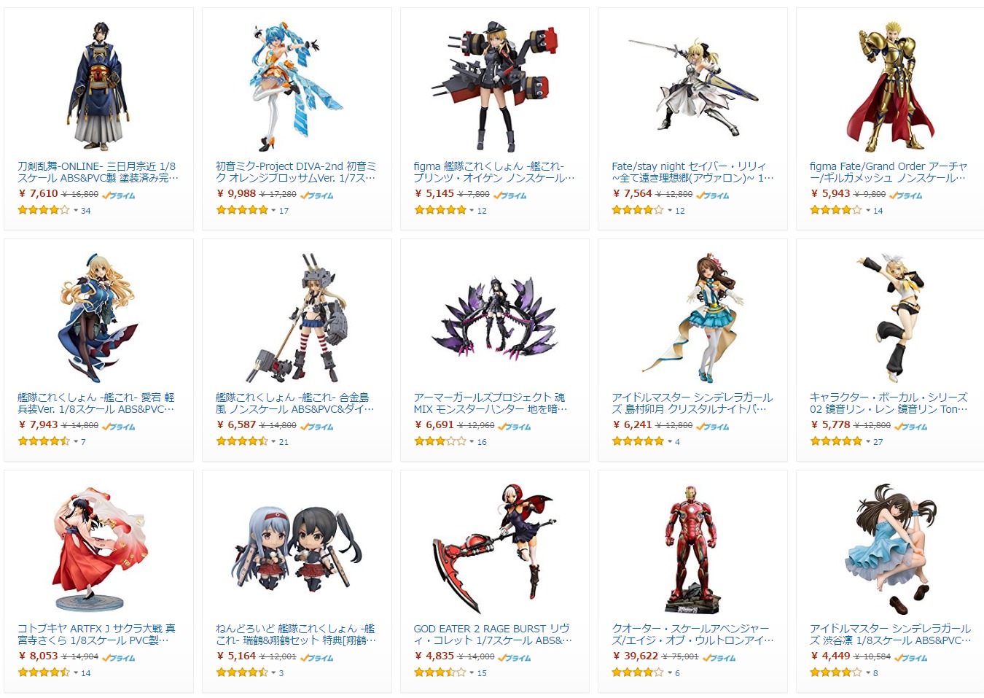The width and height of the screenshot is (984, 698).
Task: Open the ねんどろいど 瑞鶴&翔鶴セット title
Action: [x=296, y=635]
